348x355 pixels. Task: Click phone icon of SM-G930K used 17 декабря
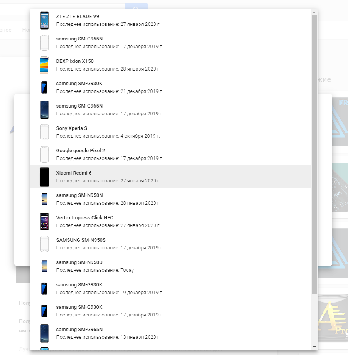44,311
